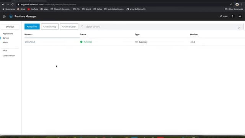This screenshot has height=138, width=245.
Task: Change the SANDBOX environment
Action: click(10, 27)
